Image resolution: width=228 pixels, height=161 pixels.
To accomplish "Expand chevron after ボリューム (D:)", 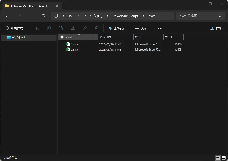I will 107,16.
